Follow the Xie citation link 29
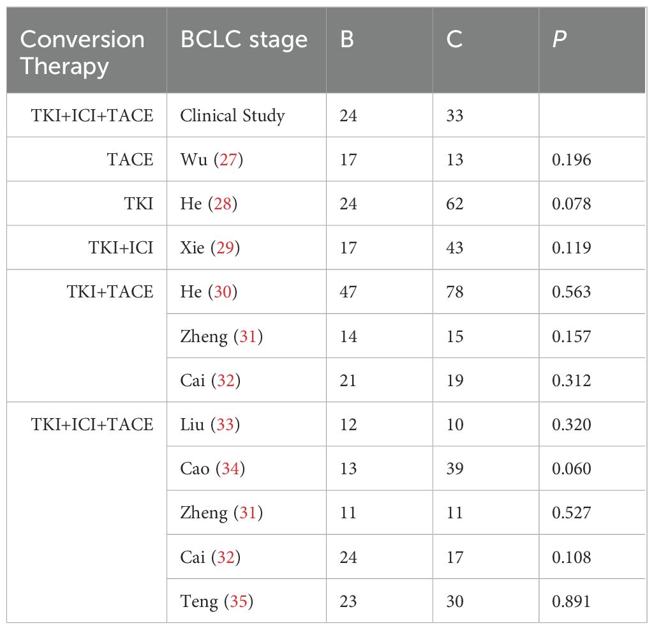 (x=225, y=248)
